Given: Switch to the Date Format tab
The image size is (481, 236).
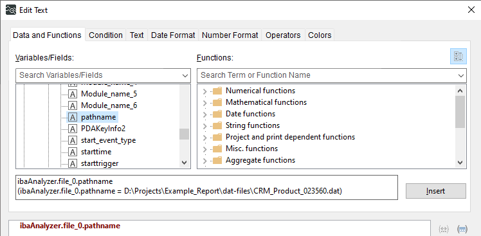Looking at the screenshot, I should pos(173,35).
